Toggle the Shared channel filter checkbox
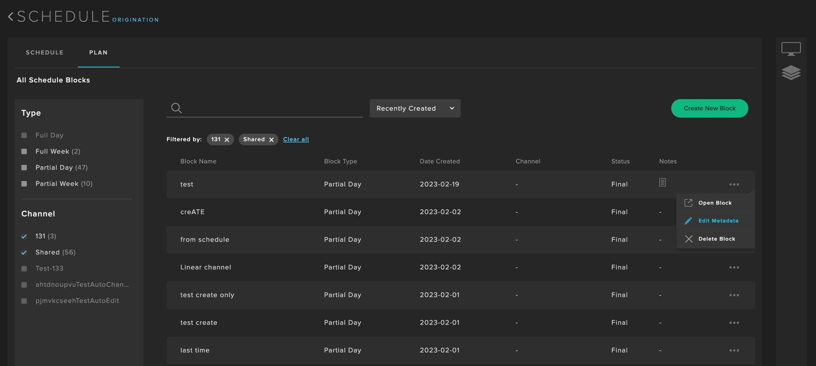The height and width of the screenshot is (366, 816). pos(25,252)
